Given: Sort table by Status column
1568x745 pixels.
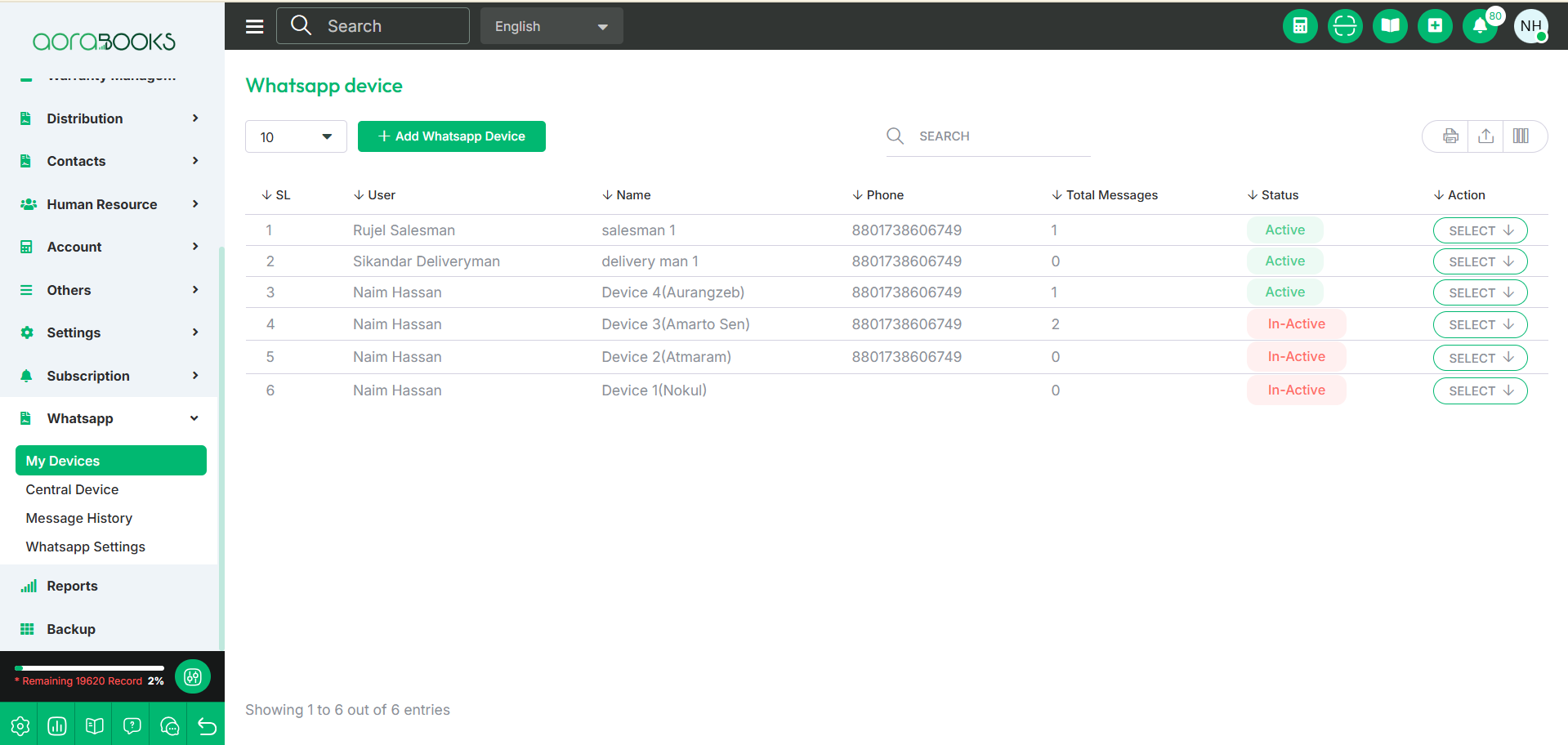Looking at the screenshot, I should (x=1273, y=194).
